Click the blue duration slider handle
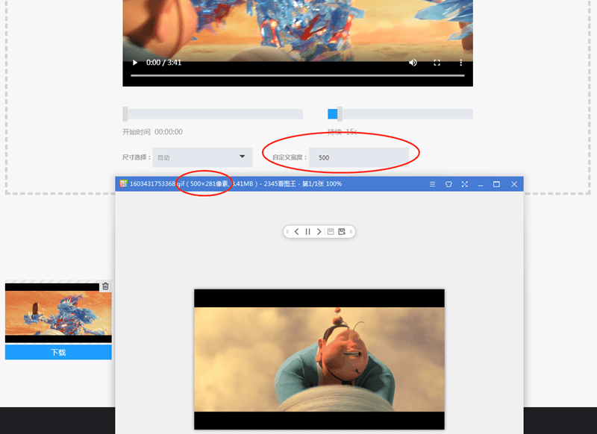The image size is (597, 434). (340, 114)
